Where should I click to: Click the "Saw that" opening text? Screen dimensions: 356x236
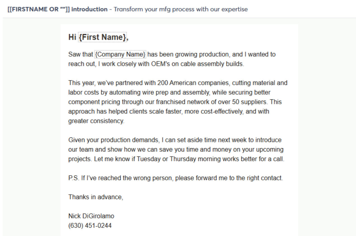coord(81,54)
